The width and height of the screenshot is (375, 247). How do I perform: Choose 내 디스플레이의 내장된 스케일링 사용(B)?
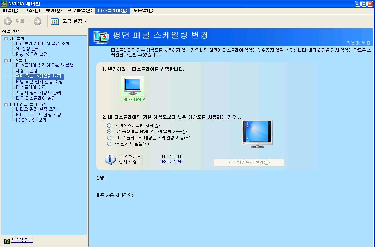[x=109, y=138]
